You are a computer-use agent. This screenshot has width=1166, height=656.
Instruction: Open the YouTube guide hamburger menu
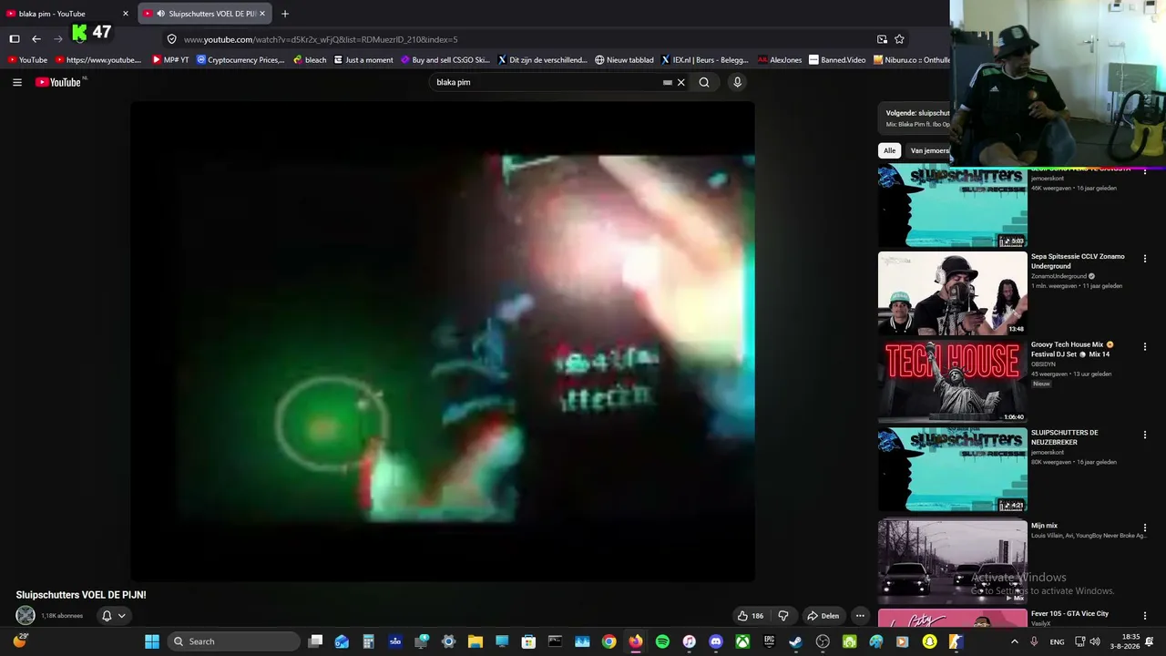pyautogui.click(x=17, y=82)
